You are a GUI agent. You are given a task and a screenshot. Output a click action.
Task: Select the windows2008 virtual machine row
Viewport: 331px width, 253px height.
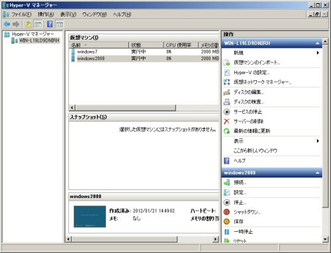(x=144, y=58)
